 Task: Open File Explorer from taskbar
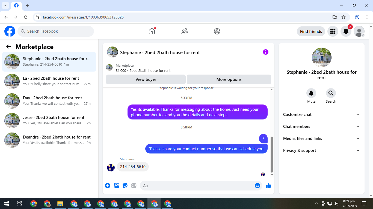60,204
